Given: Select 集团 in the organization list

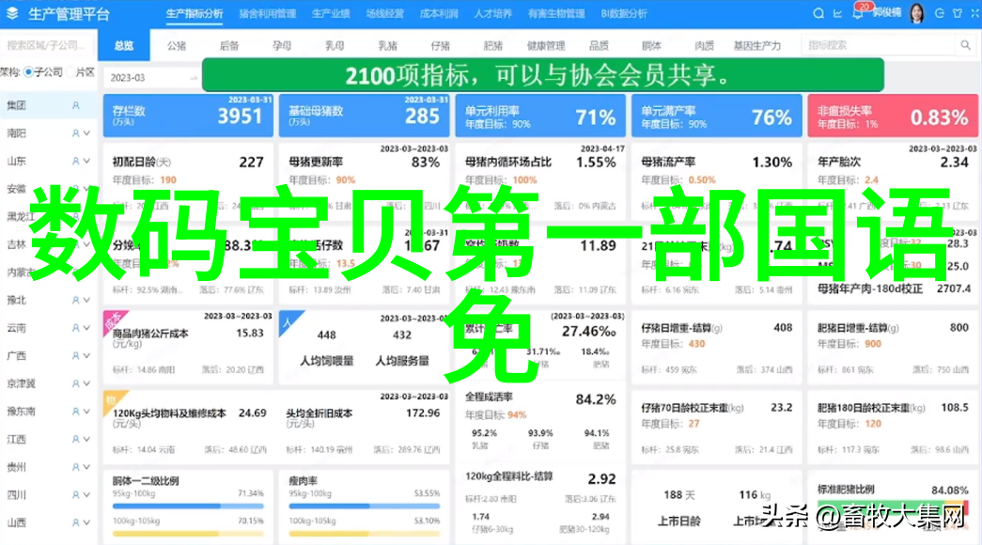Looking at the screenshot, I should tap(16, 106).
